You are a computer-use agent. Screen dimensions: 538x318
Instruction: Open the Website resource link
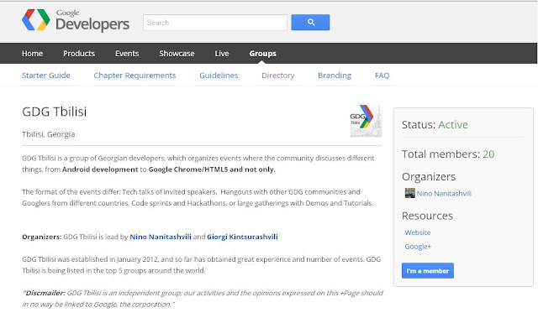pyautogui.click(x=418, y=232)
